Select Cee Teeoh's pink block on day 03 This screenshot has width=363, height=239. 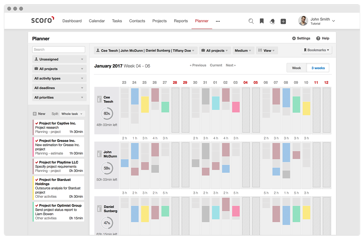(236, 107)
